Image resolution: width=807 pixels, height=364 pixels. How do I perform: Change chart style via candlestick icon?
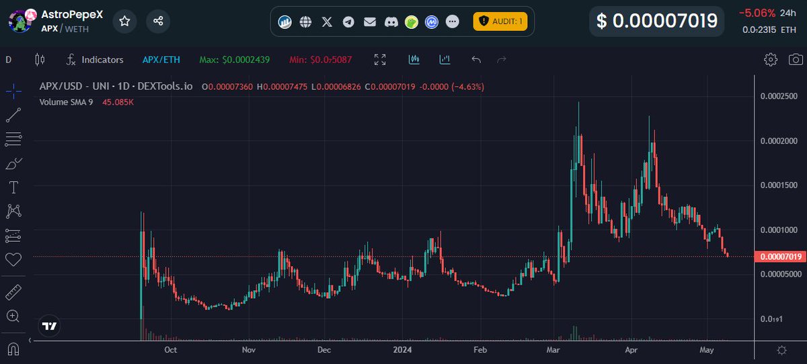(x=39, y=60)
